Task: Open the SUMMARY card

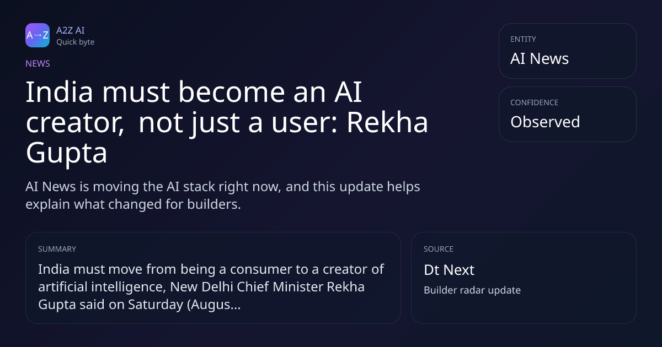Action: pos(213,278)
